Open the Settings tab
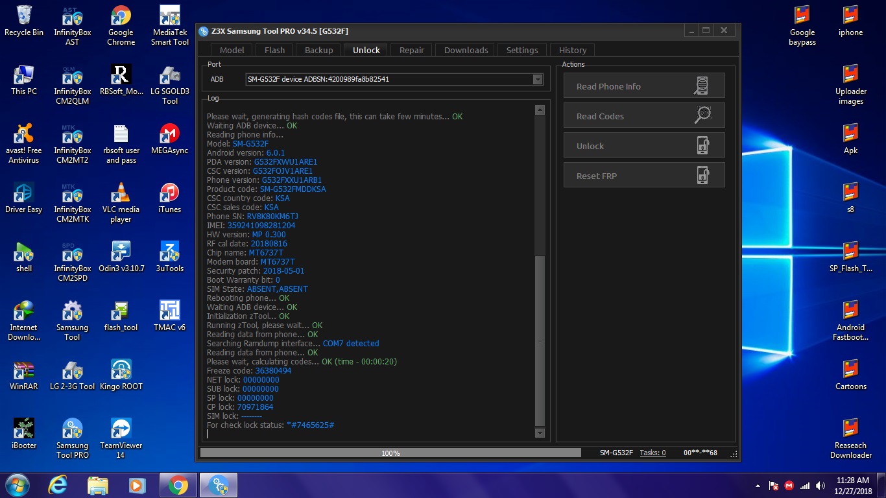The height and width of the screenshot is (498, 886). click(x=522, y=50)
